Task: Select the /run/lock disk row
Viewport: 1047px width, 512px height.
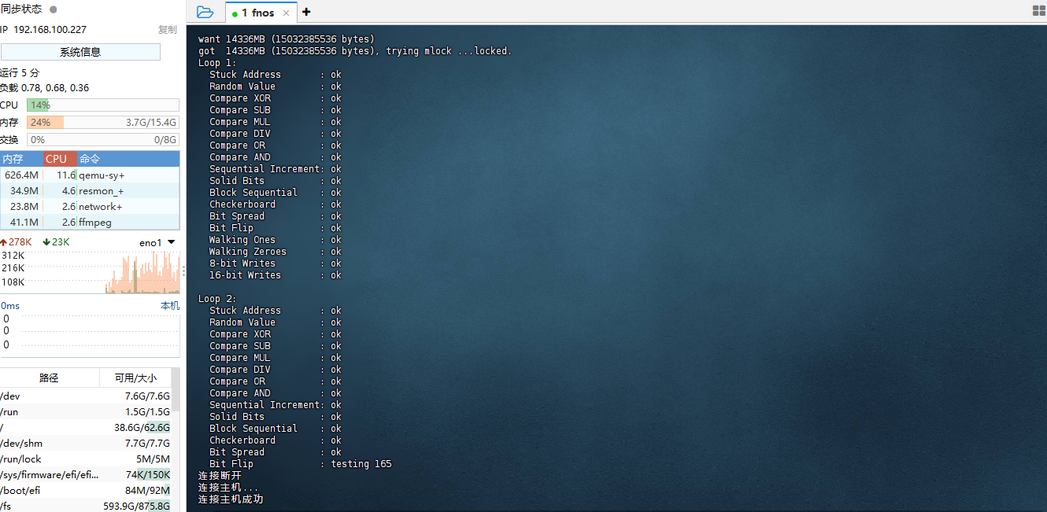Action: (85, 459)
